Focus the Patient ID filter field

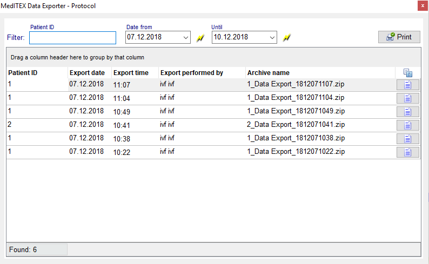tap(72, 38)
